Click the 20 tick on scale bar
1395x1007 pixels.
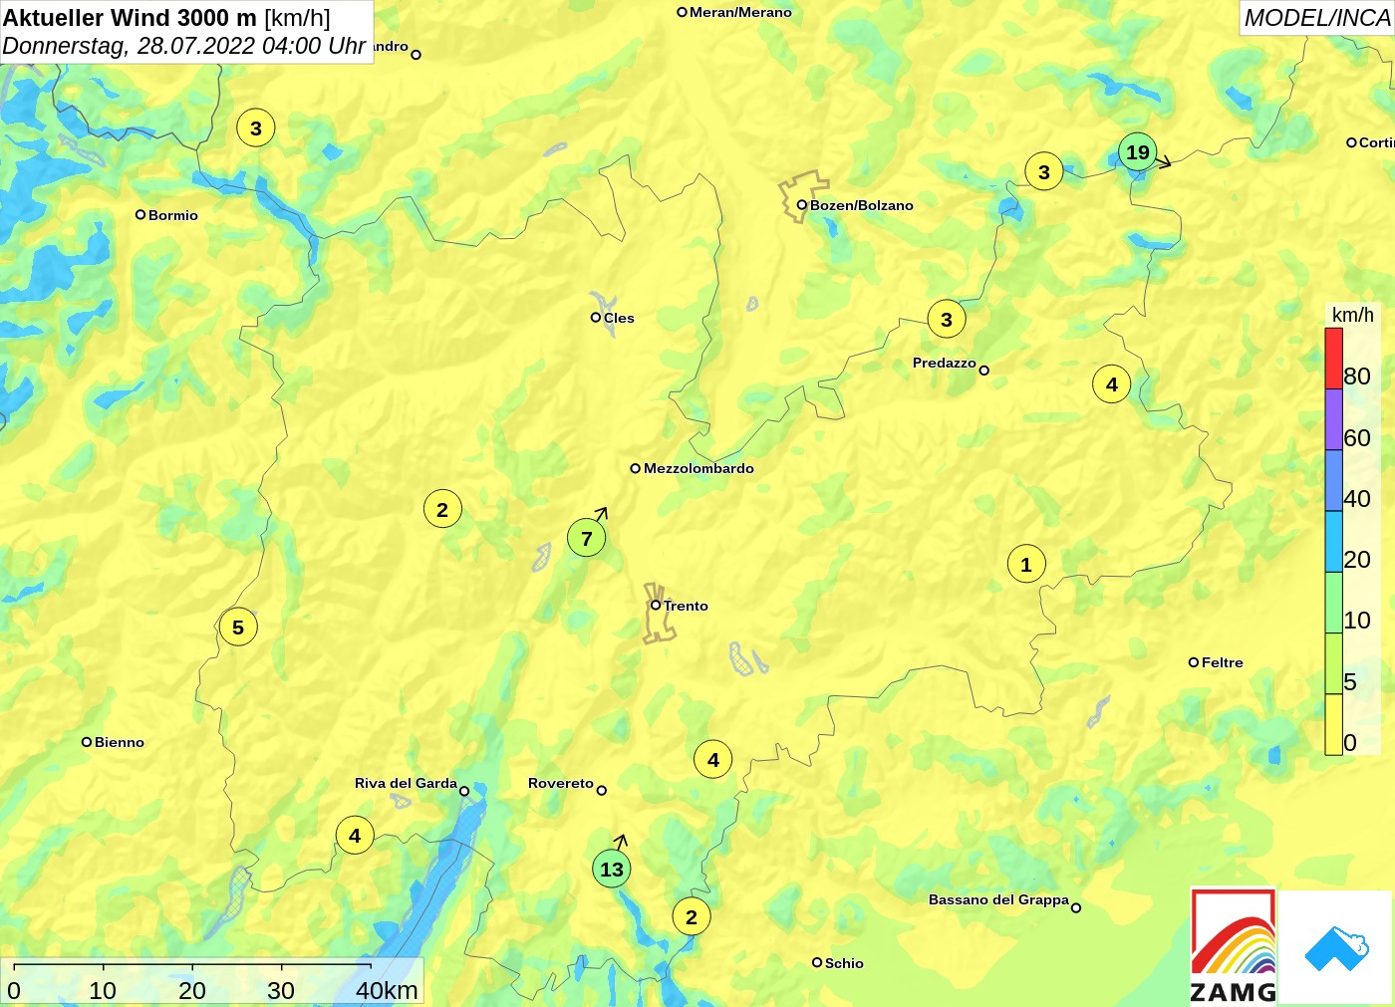(192, 990)
